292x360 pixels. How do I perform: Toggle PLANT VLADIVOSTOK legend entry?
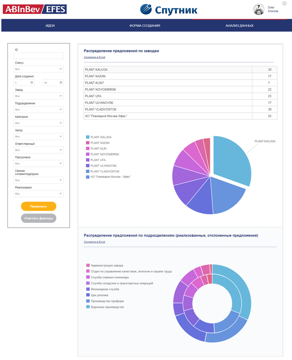click(105, 171)
